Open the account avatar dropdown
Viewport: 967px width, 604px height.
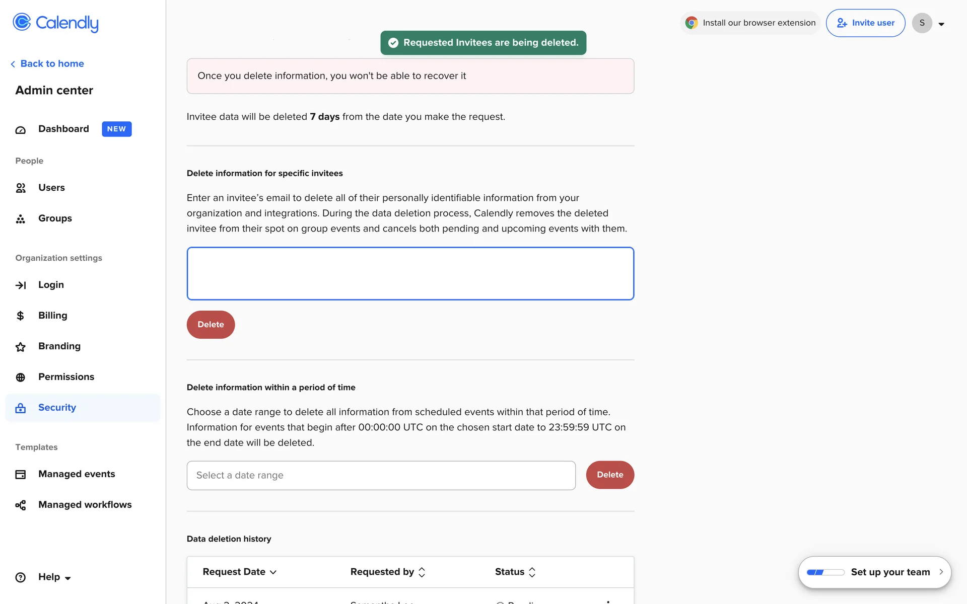pyautogui.click(x=929, y=23)
